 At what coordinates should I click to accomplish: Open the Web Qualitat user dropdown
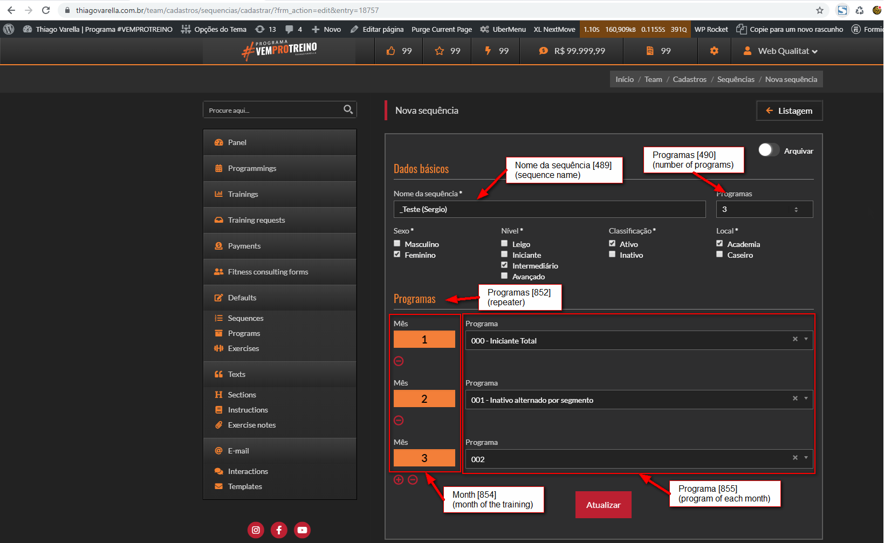coord(780,51)
